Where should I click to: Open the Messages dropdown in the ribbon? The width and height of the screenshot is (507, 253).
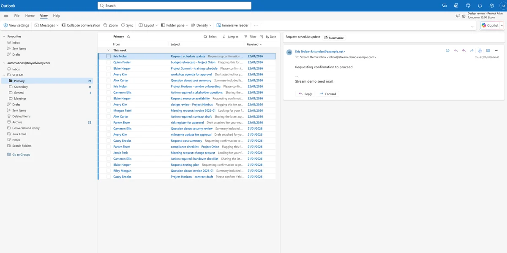coord(46,25)
